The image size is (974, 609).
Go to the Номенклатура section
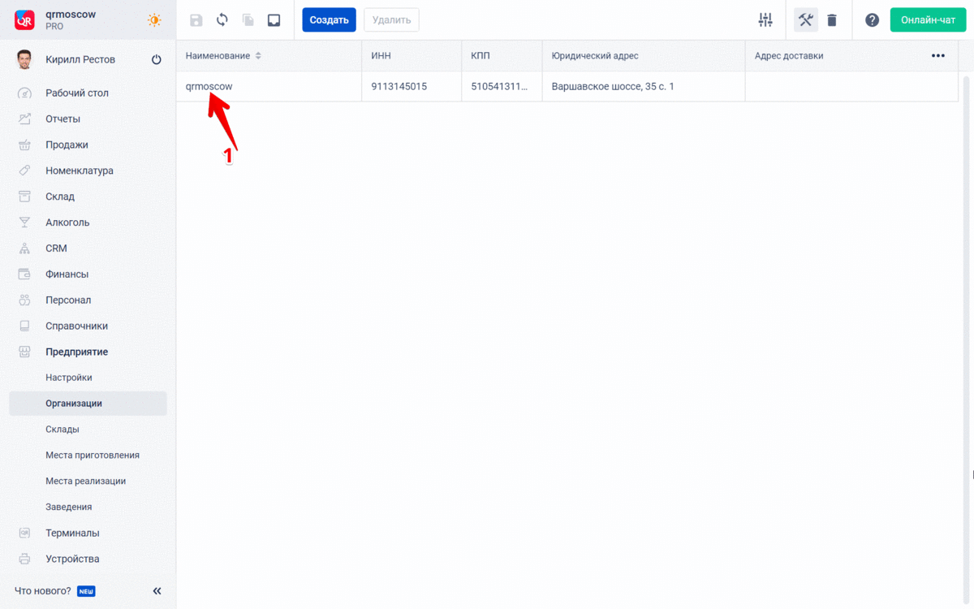click(79, 171)
